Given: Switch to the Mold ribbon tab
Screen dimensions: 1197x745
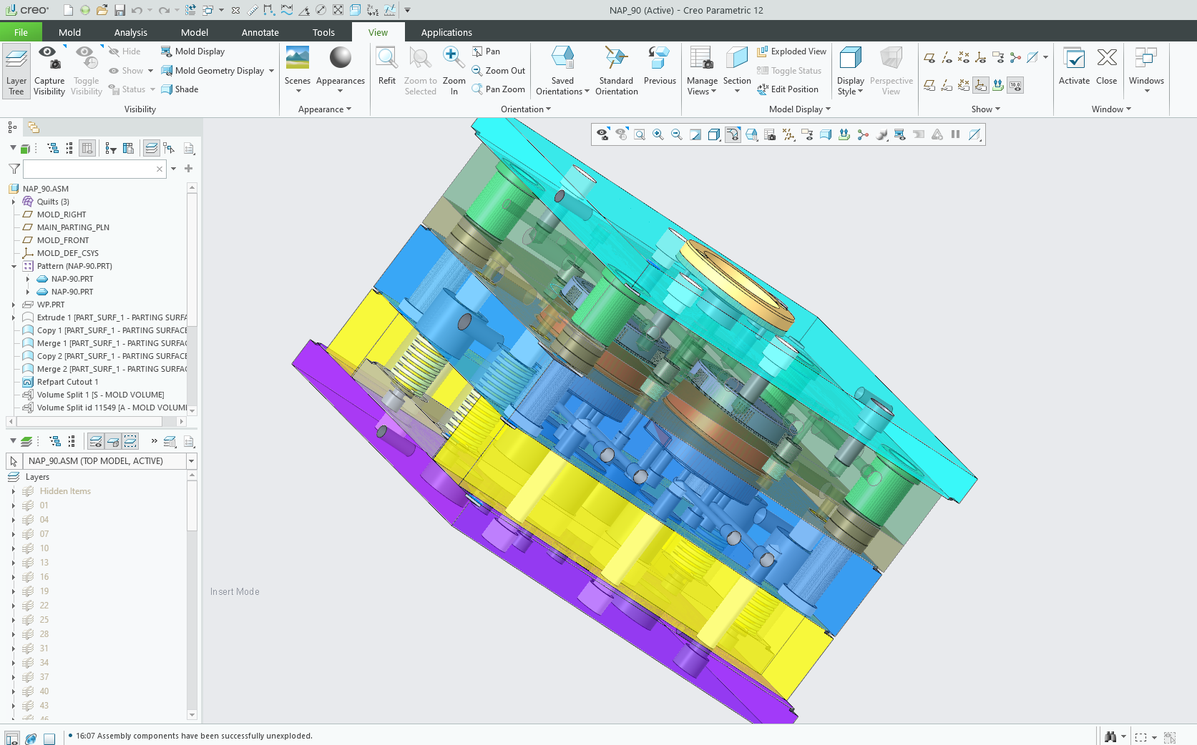Looking at the screenshot, I should click(69, 32).
